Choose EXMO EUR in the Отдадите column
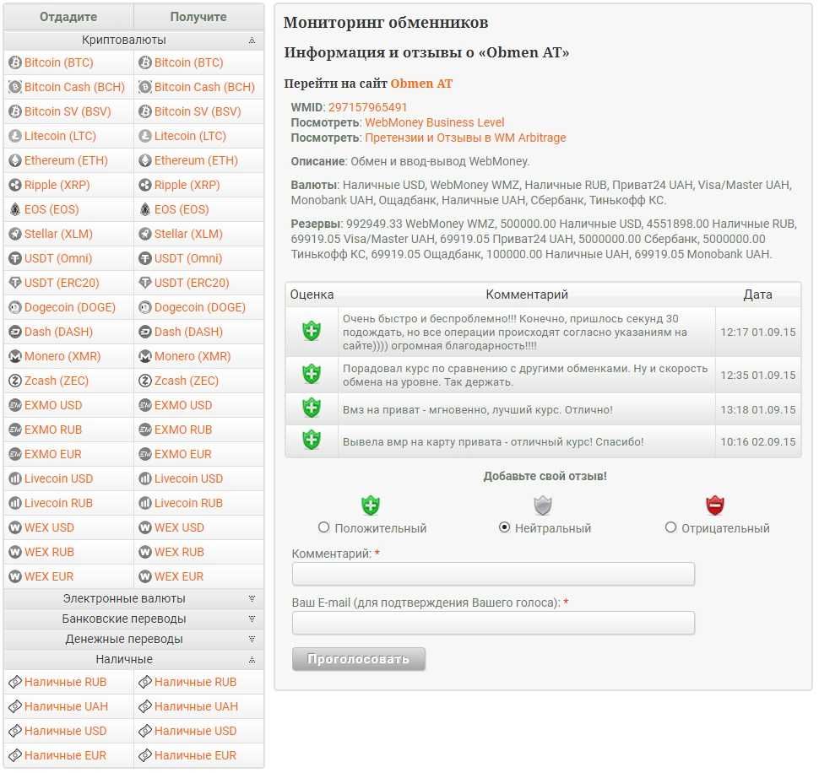The height and width of the screenshot is (773, 819). pyautogui.click(x=52, y=454)
